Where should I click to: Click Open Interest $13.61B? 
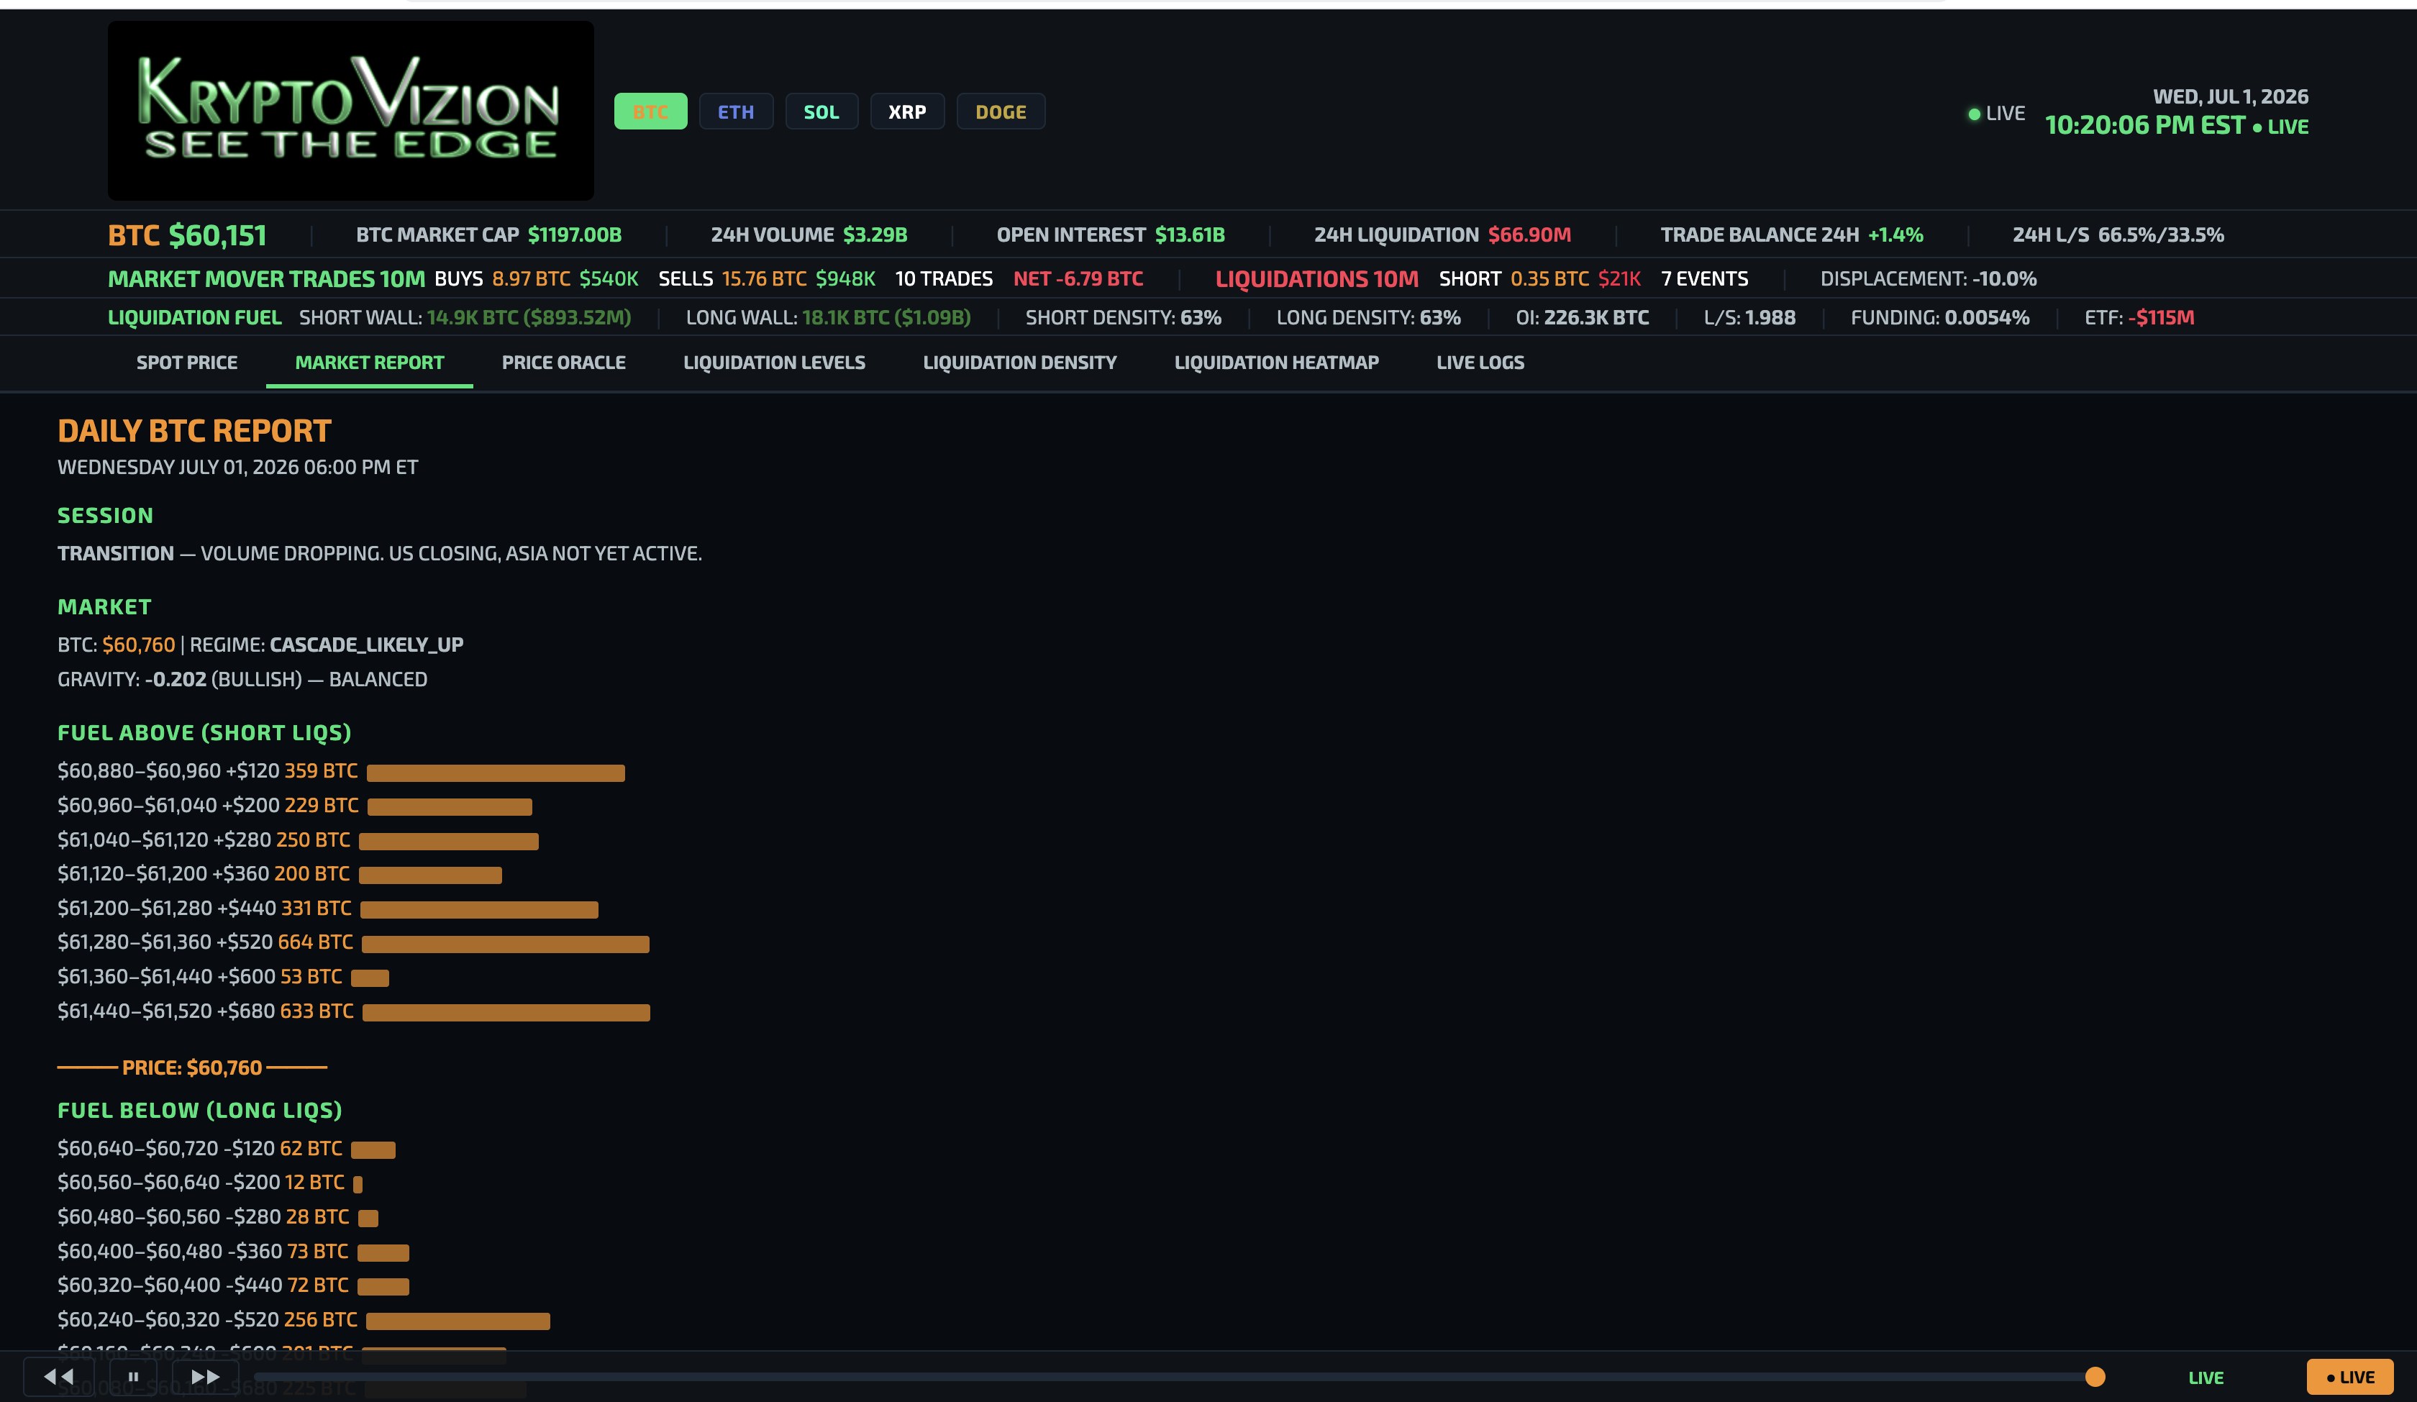point(1111,235)
